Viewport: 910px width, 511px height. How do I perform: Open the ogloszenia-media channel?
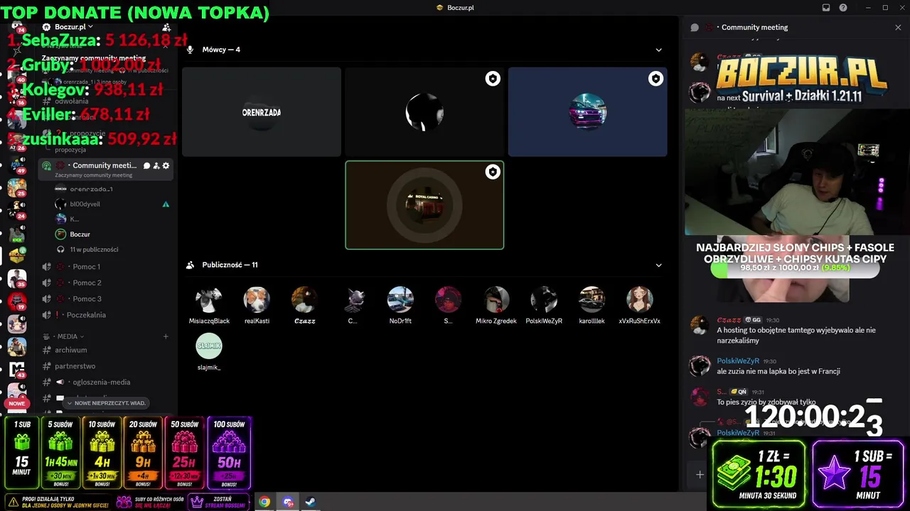[101, 382]
